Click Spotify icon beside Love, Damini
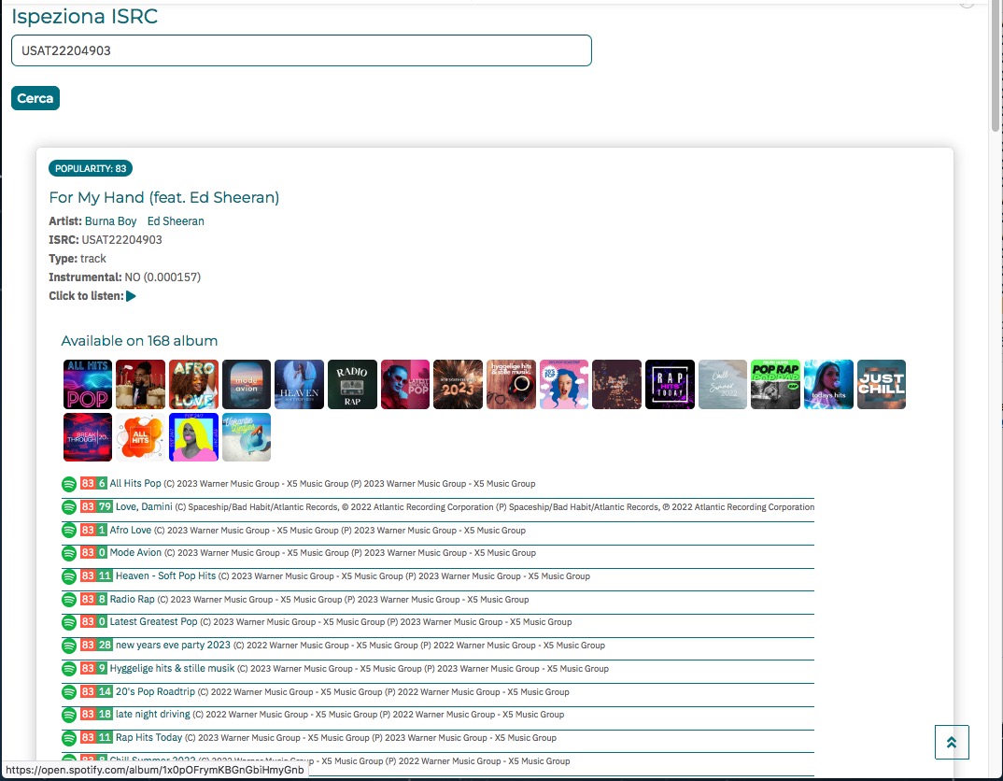 pyautogui.click(x=69, y=507)
